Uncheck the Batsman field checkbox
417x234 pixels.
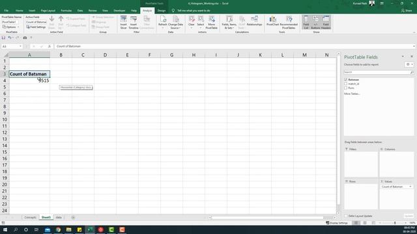tap(346, 79)
